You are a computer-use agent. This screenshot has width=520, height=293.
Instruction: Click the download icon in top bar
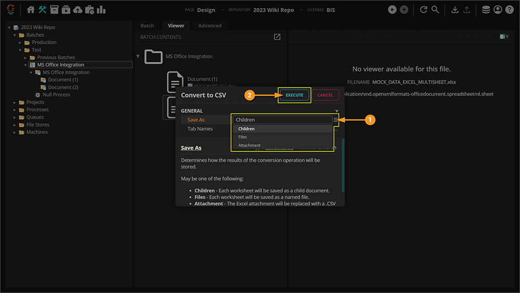[x=455, y=9]
